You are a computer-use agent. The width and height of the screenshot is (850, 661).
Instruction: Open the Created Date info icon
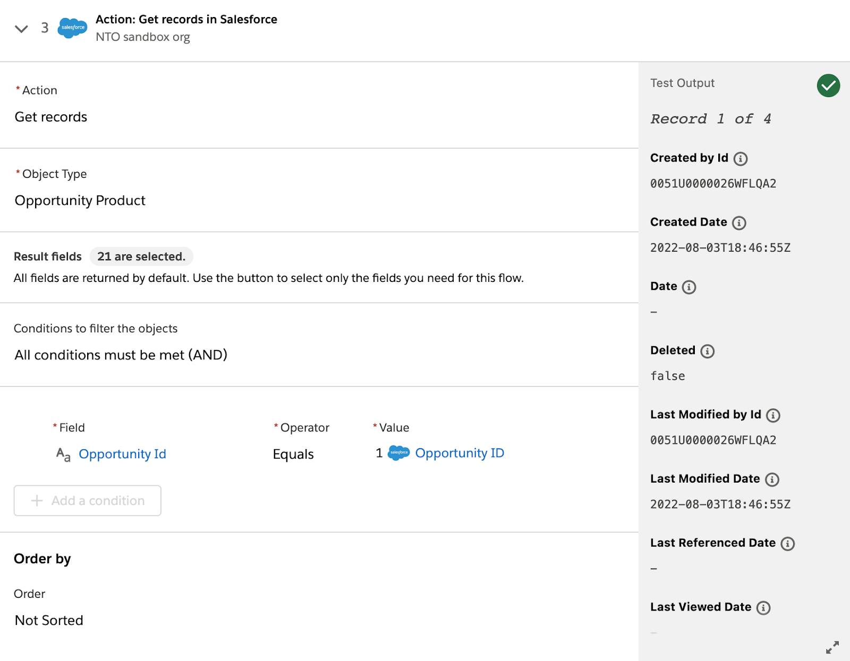click(x=739, y=223)
